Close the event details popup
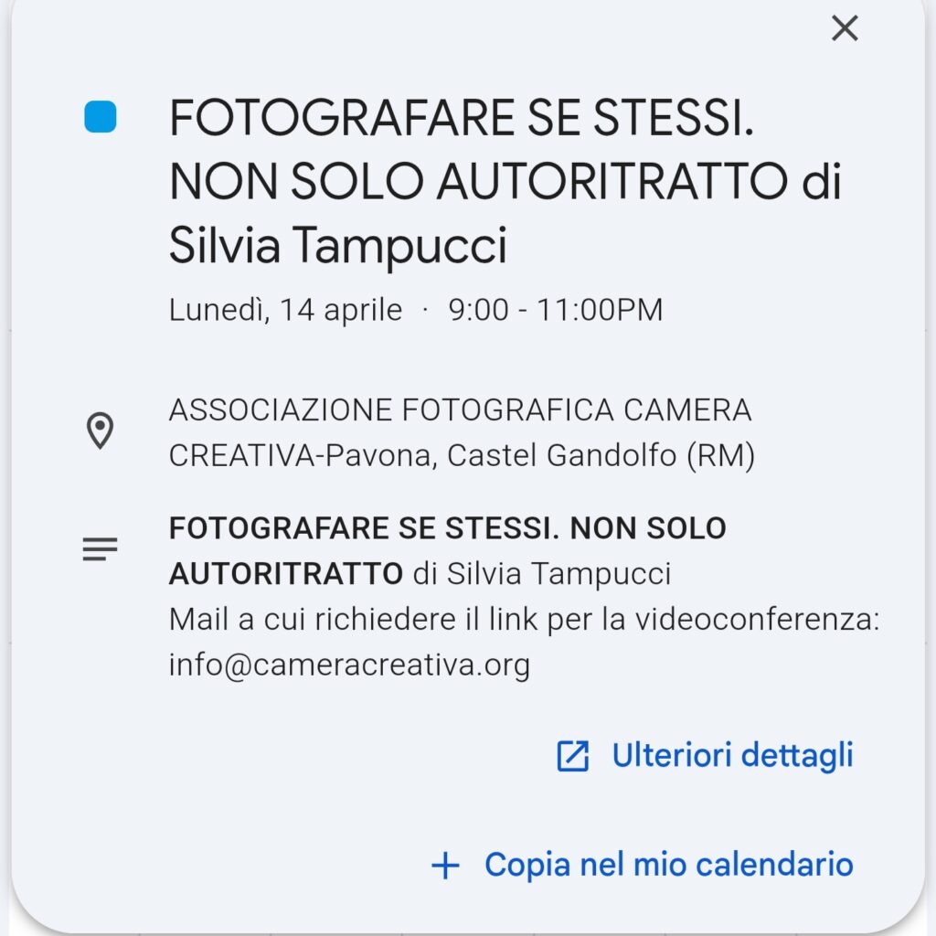936x936 pixels. 845,28
